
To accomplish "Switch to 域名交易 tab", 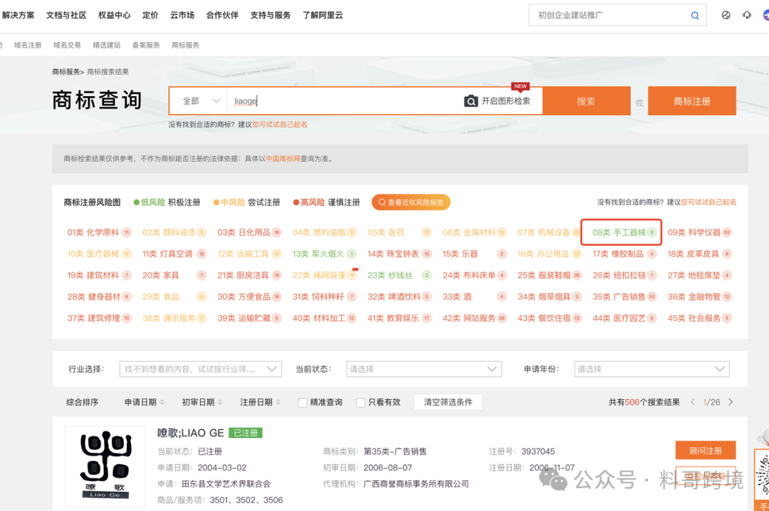I will (67, 45).
